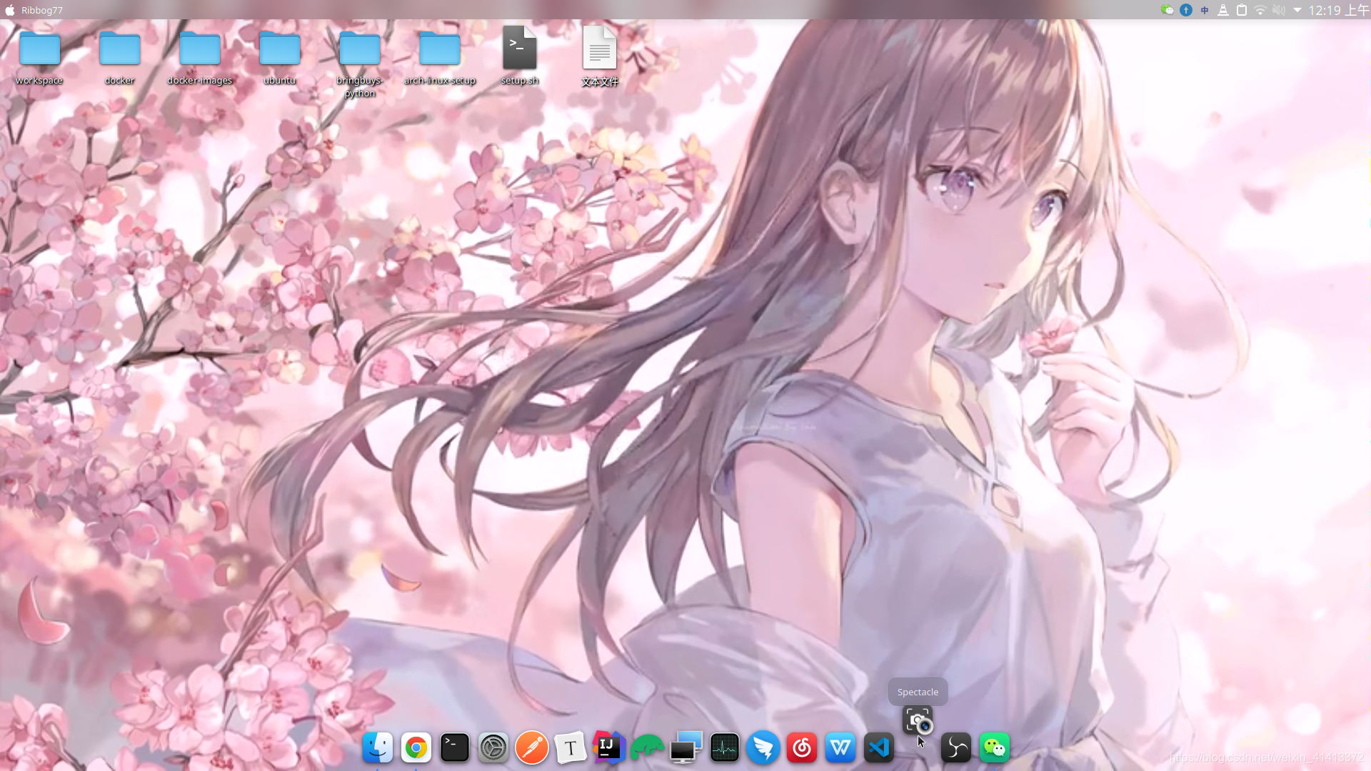Select the docker-images folder on desktop
The height and width of the screenshot is (771, 1371).
[199, 57]
